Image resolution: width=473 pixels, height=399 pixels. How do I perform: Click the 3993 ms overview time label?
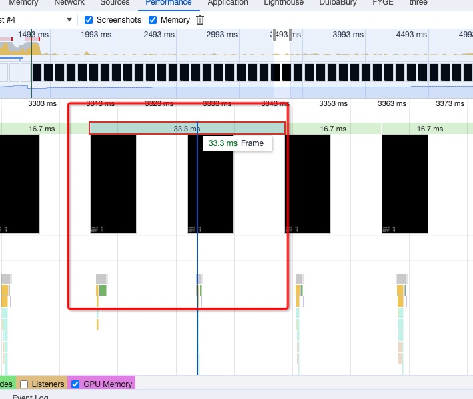[348, 35]
